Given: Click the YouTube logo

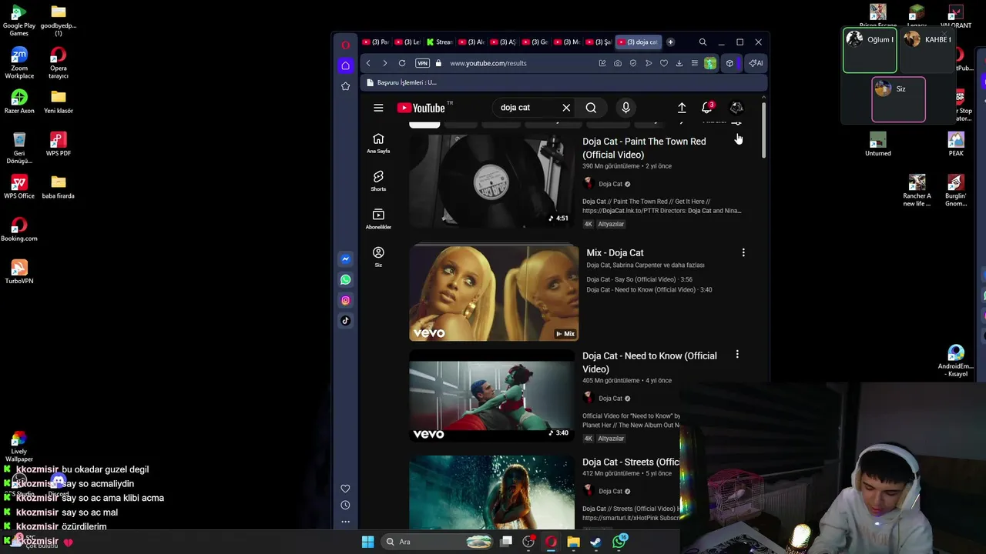Looking at the screenshot, I should [421, 108].
